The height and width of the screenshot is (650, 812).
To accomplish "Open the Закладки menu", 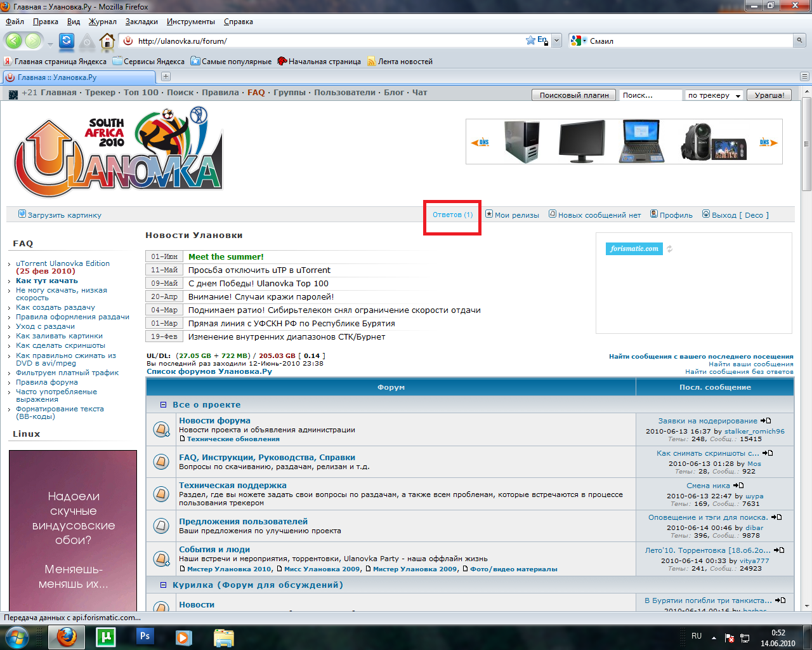I will [141, 22].
